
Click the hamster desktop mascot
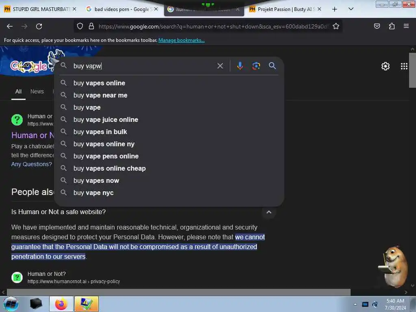coord(394,266)
